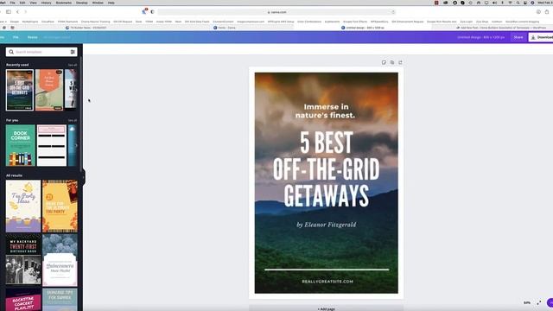This screenshot has width=553, height=311.
Task: Toggle the Safari sidebar icon
Action: coord(9,12)
